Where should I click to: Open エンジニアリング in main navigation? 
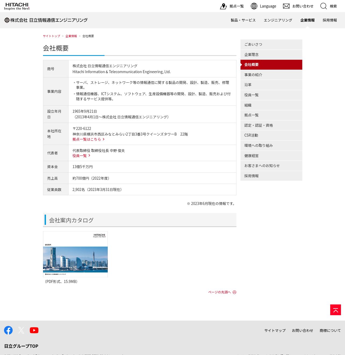tap(278, 20)
